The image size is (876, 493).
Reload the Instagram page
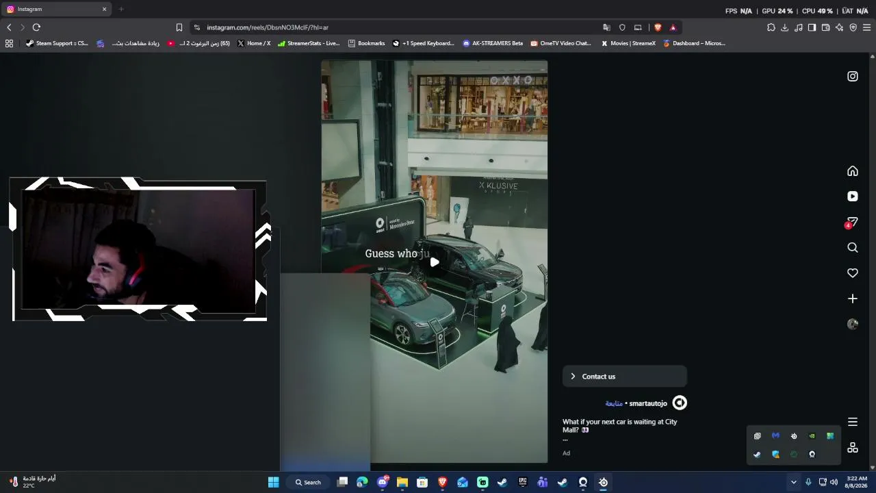pos(36,27)
